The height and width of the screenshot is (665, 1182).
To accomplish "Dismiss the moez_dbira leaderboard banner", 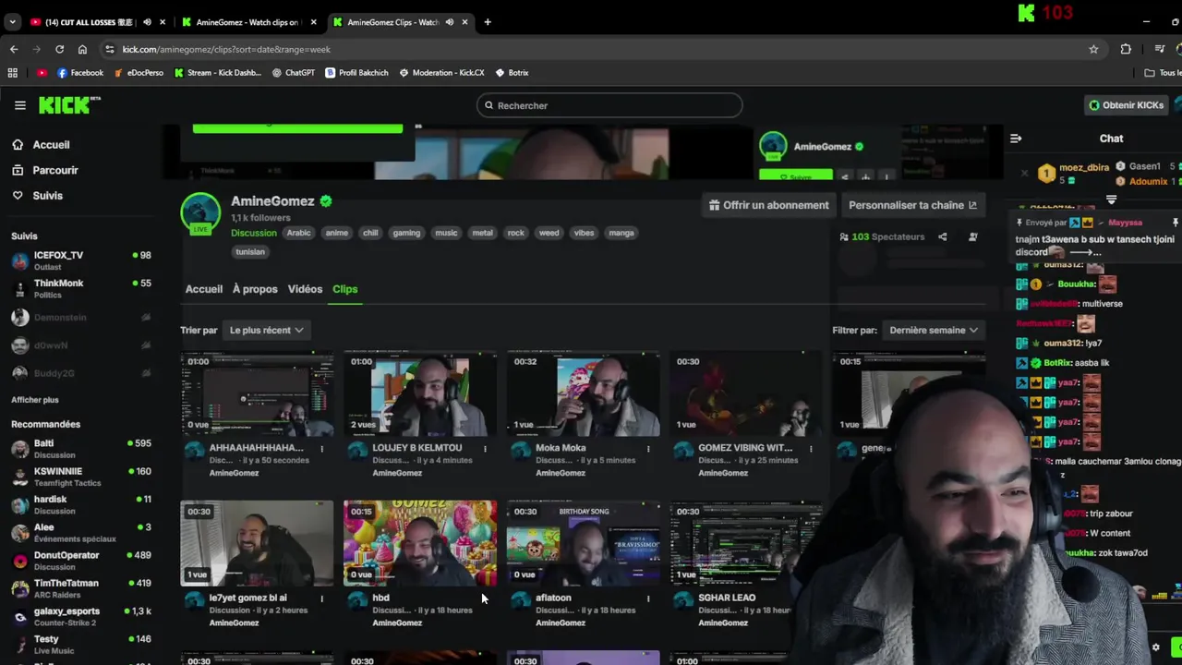I will (1024, 173).
